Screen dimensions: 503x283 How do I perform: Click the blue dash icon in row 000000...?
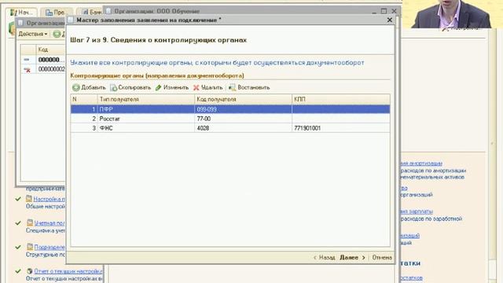(x=27, y=60)
